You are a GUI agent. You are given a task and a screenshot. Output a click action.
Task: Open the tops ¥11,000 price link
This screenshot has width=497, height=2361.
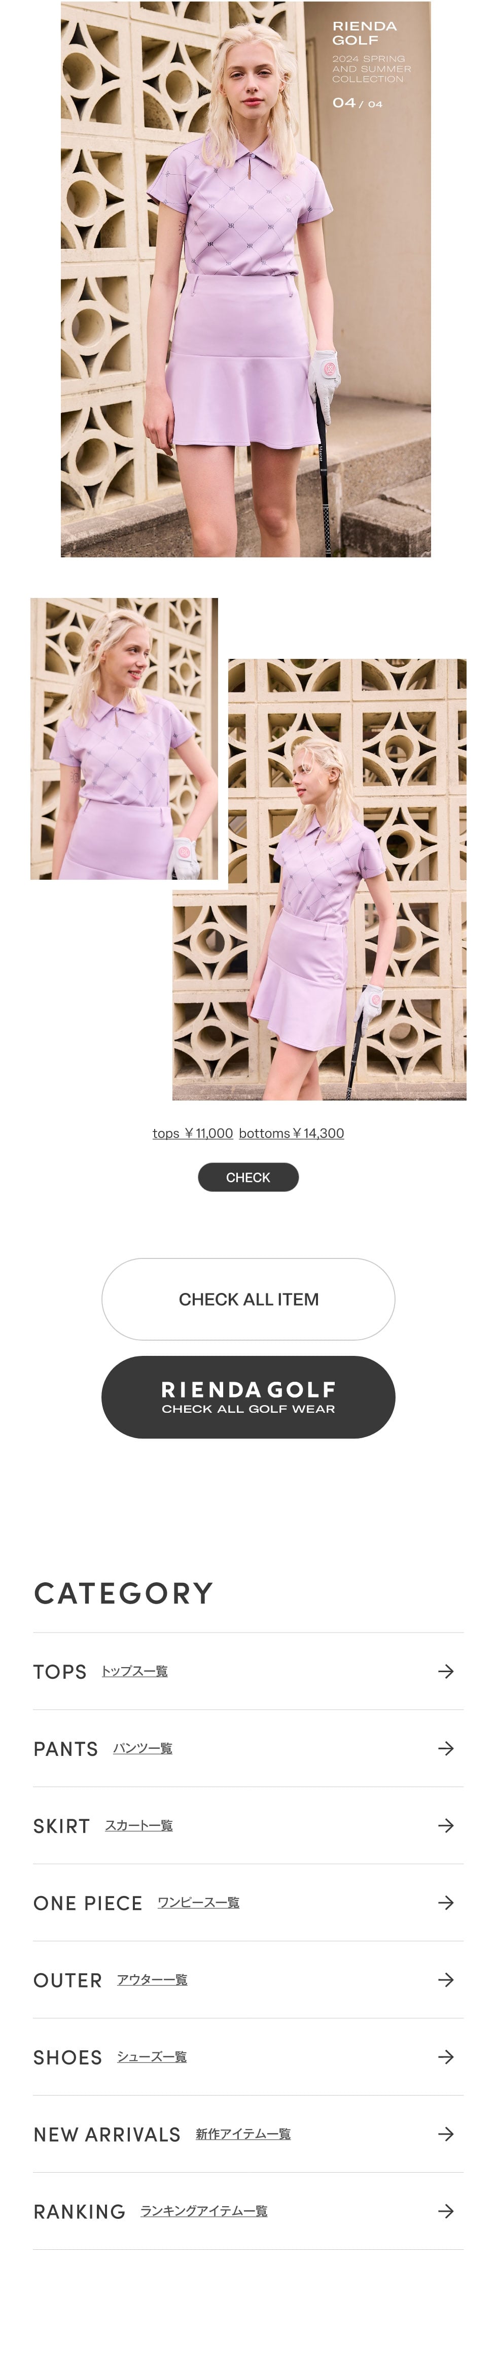pyautogui.click(x=192, y=1133)
